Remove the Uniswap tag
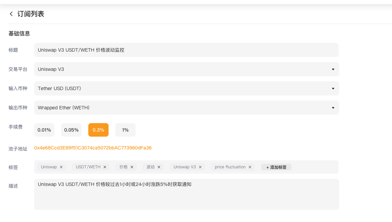 61,167
